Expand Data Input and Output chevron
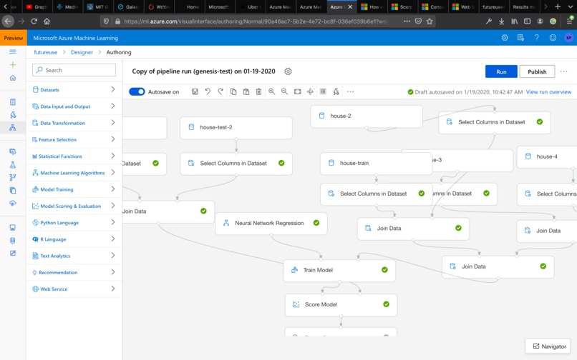The height and width of the screenshot is (360, 577). click(113, 106)
